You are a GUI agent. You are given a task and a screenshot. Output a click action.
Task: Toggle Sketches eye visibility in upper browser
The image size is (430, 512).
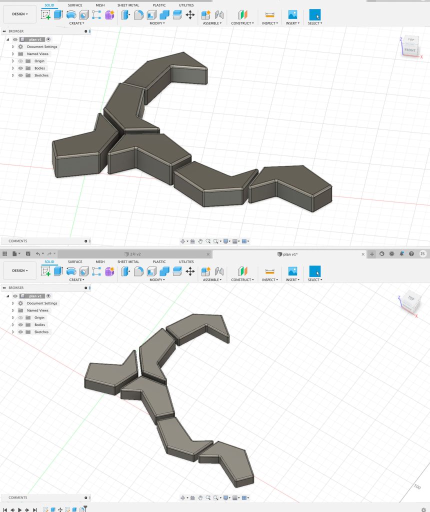(20, 75)
